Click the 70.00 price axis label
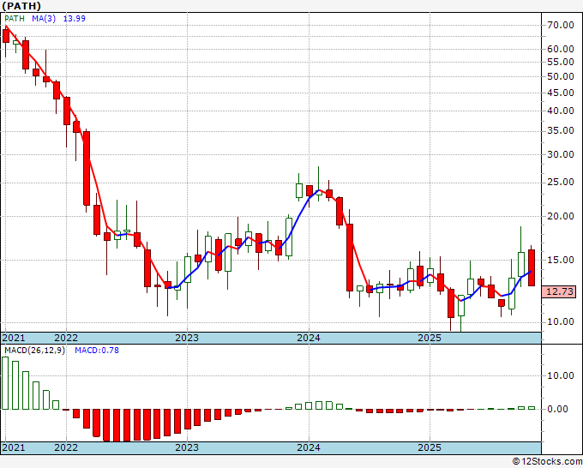 [x=559, y=26]
